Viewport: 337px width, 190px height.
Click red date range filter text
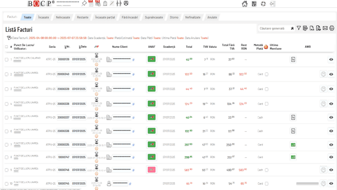tap(58, 38)
